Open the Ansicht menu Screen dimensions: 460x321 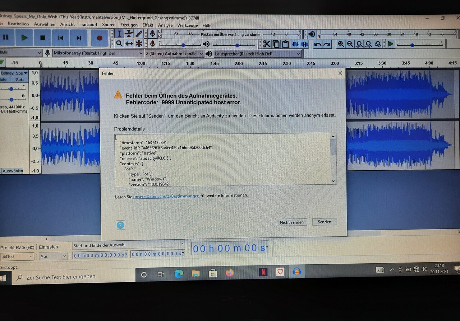click(x=68, y=24)
